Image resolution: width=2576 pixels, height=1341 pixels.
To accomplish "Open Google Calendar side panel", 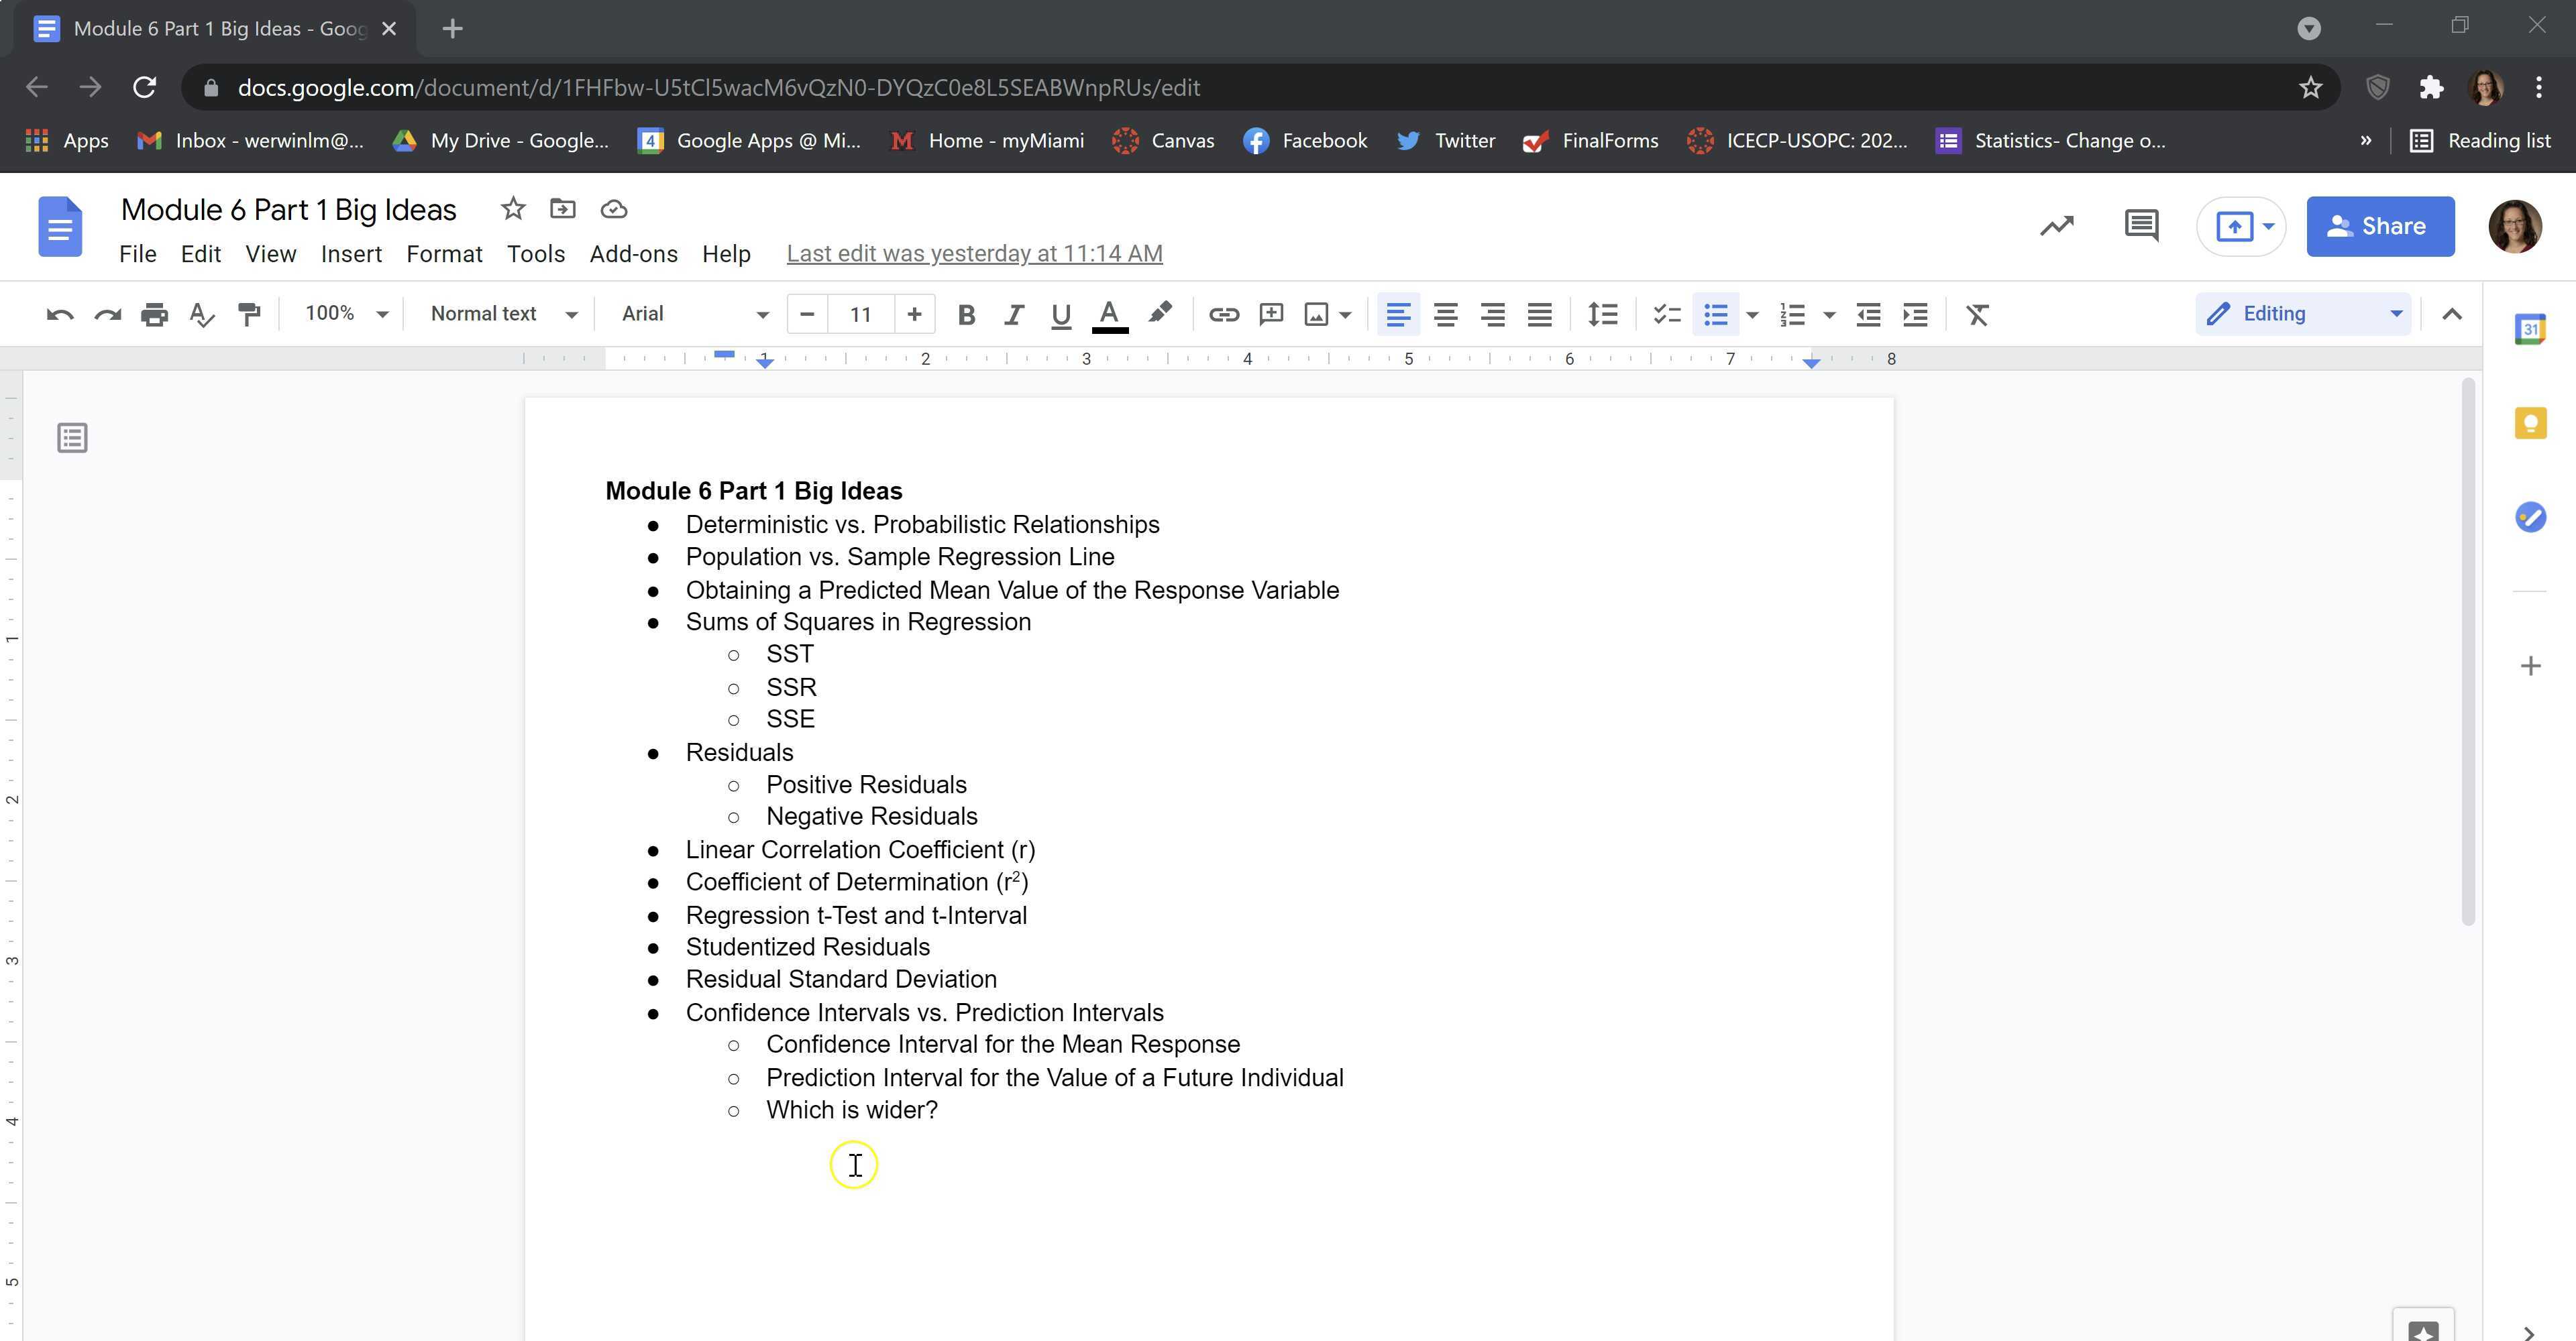I will click(2531, 328).
